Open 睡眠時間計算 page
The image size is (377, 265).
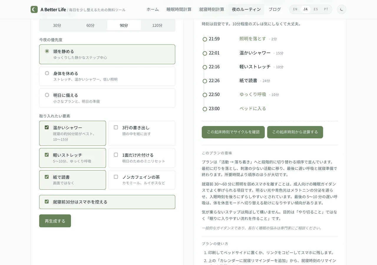click(179, 9)
